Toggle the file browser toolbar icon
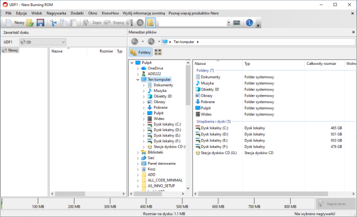Screen dimensions: 357x217 pos(150,22)
